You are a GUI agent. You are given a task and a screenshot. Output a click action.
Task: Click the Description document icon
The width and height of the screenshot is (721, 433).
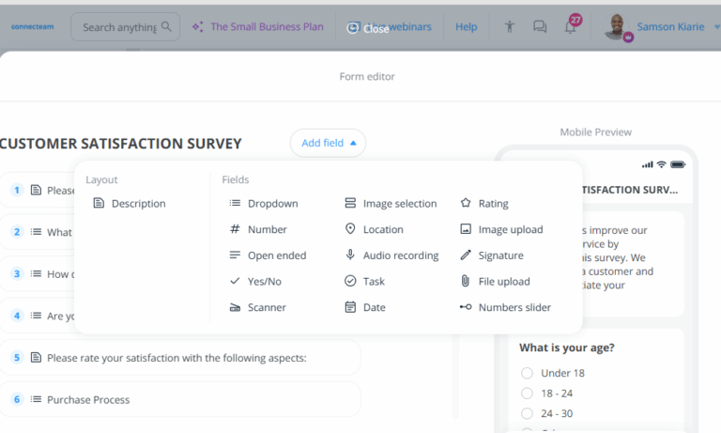coord(99,203)
